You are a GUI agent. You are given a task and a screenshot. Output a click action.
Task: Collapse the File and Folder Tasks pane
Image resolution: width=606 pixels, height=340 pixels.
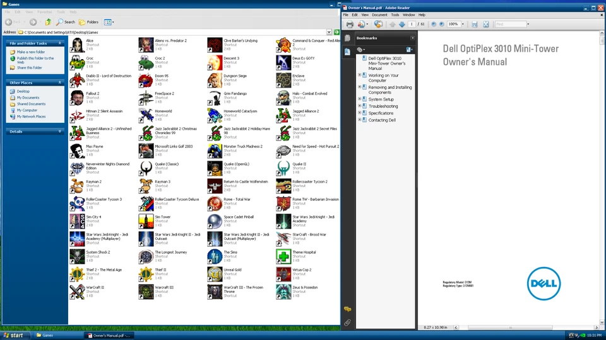coord(59,43)
